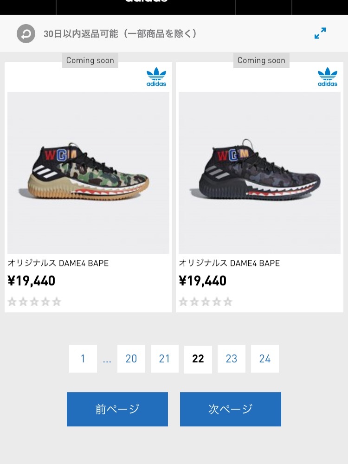348x464 pixels.
Task: Click left product title オリジナルス DAME4 BAPE
Action: [x=58, y=263]
